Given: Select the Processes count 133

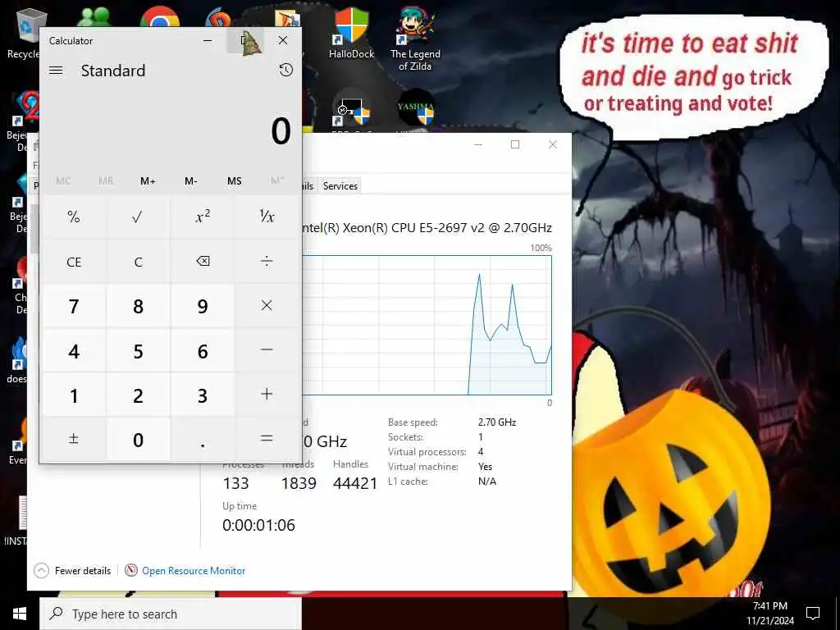Looking at the screenshot, I should (x=235, y=483).
